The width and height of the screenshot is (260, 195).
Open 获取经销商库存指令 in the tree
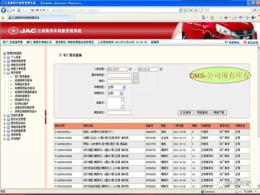point(26,111)
